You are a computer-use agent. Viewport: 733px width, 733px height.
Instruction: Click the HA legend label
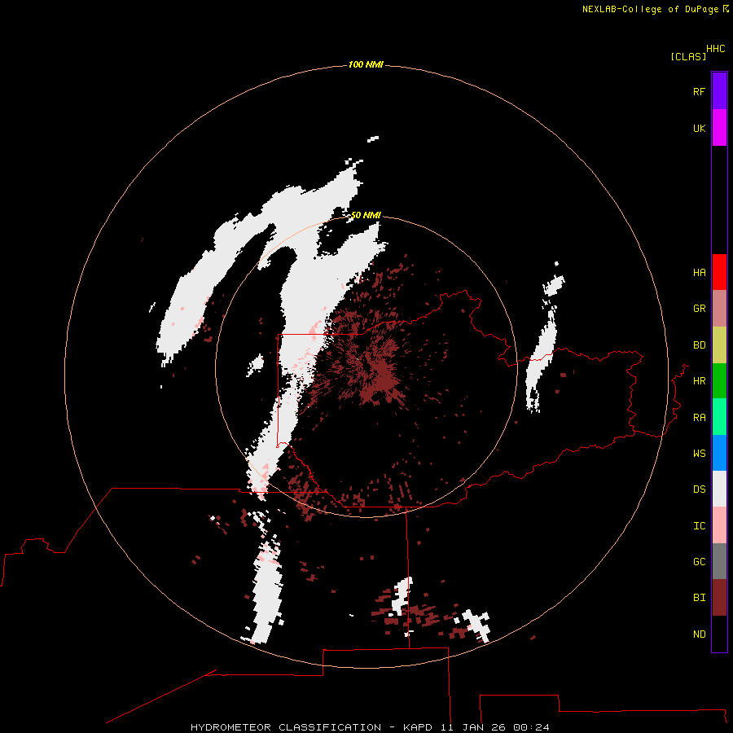pyautogui.click(x=699, y=273)
